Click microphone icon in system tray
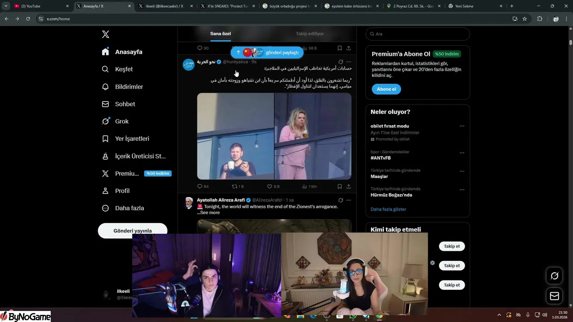This screenshot has width=573, height=322. [x=528, y=315]
